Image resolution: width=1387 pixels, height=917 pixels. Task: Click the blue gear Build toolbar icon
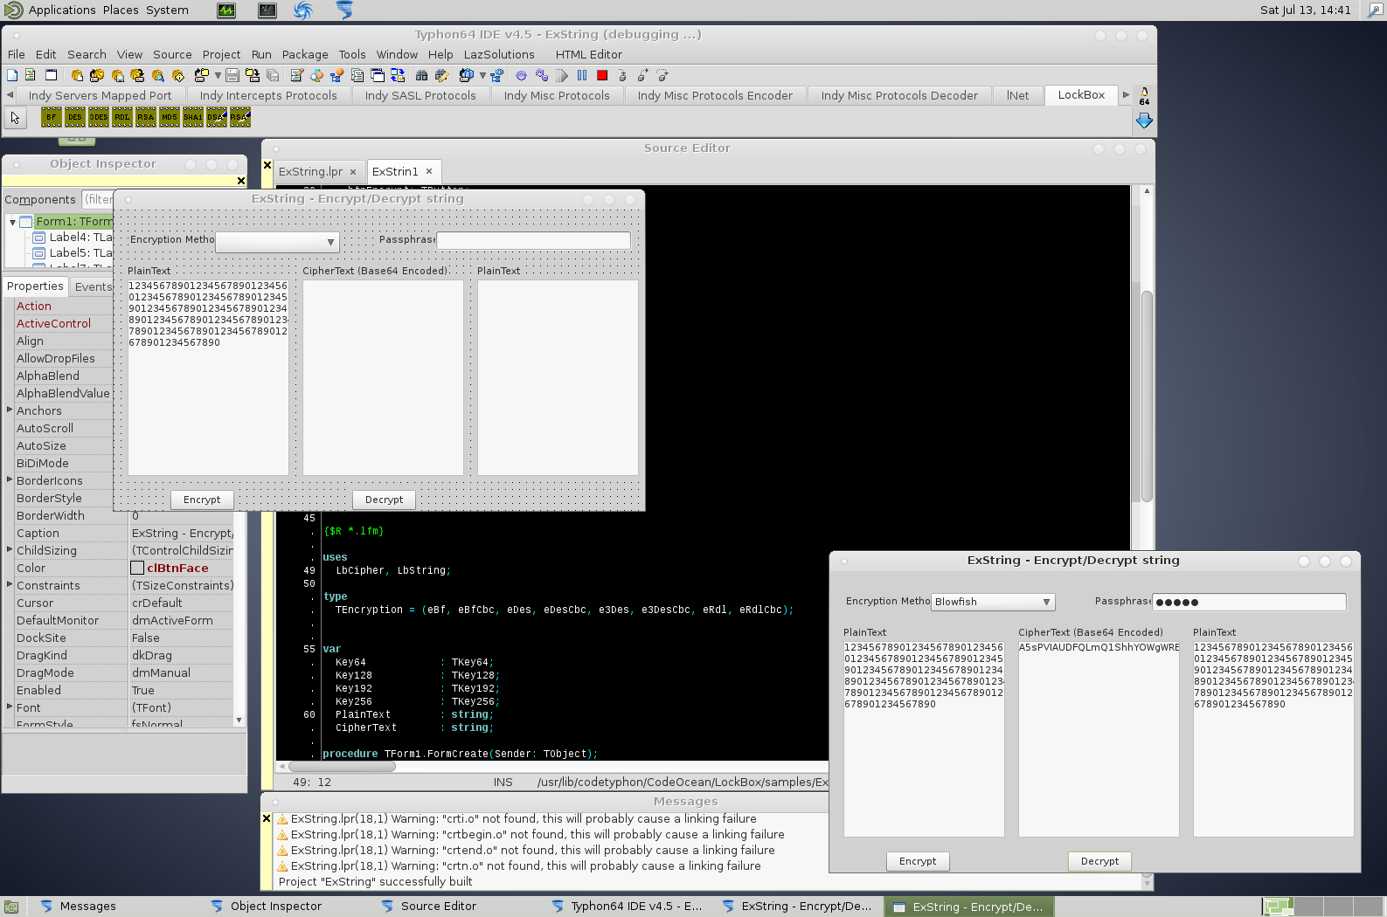[x=522, y=76]
